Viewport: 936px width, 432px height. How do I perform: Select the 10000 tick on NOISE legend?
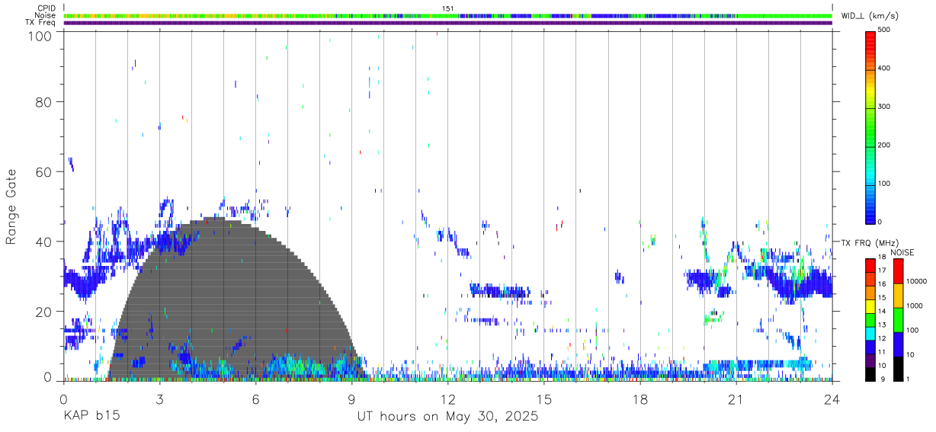tap(915, 281)
